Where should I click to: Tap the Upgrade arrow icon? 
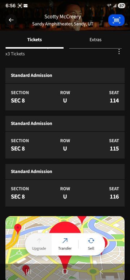[39, 241]
